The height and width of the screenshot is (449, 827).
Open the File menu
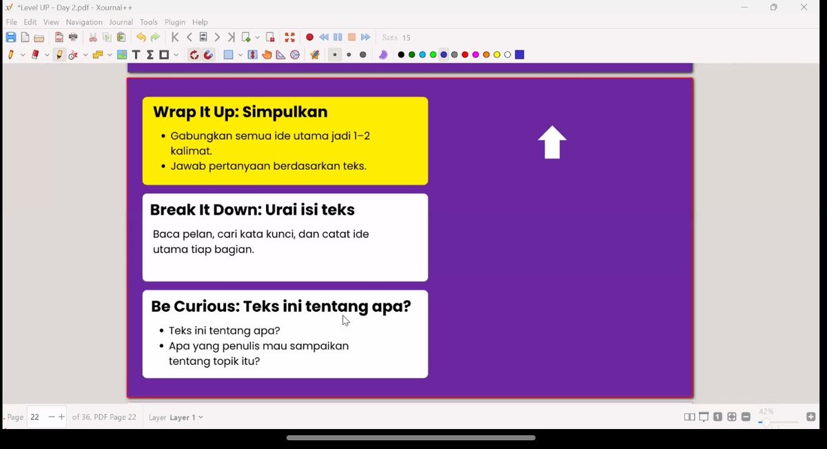[x=12, y=22]
